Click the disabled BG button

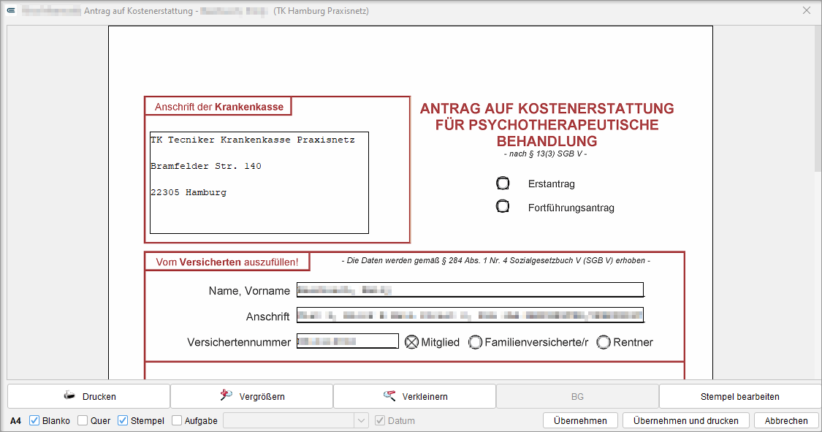click(577, 396)
